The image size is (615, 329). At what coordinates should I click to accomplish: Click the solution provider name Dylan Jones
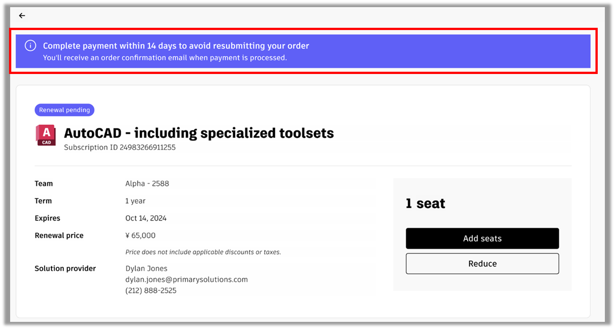(x=146, y=269)
